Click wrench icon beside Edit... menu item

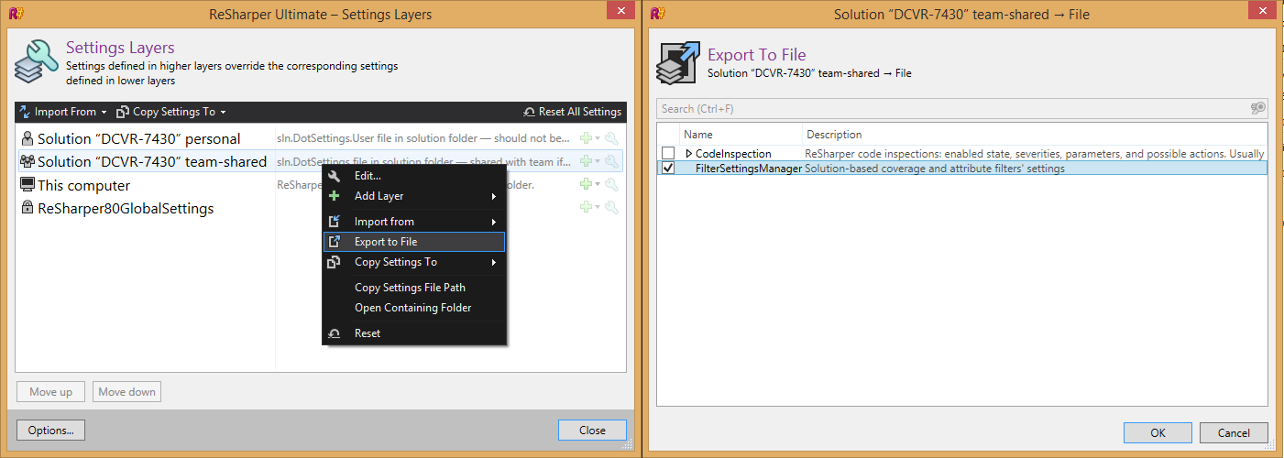tap(335, 176)
